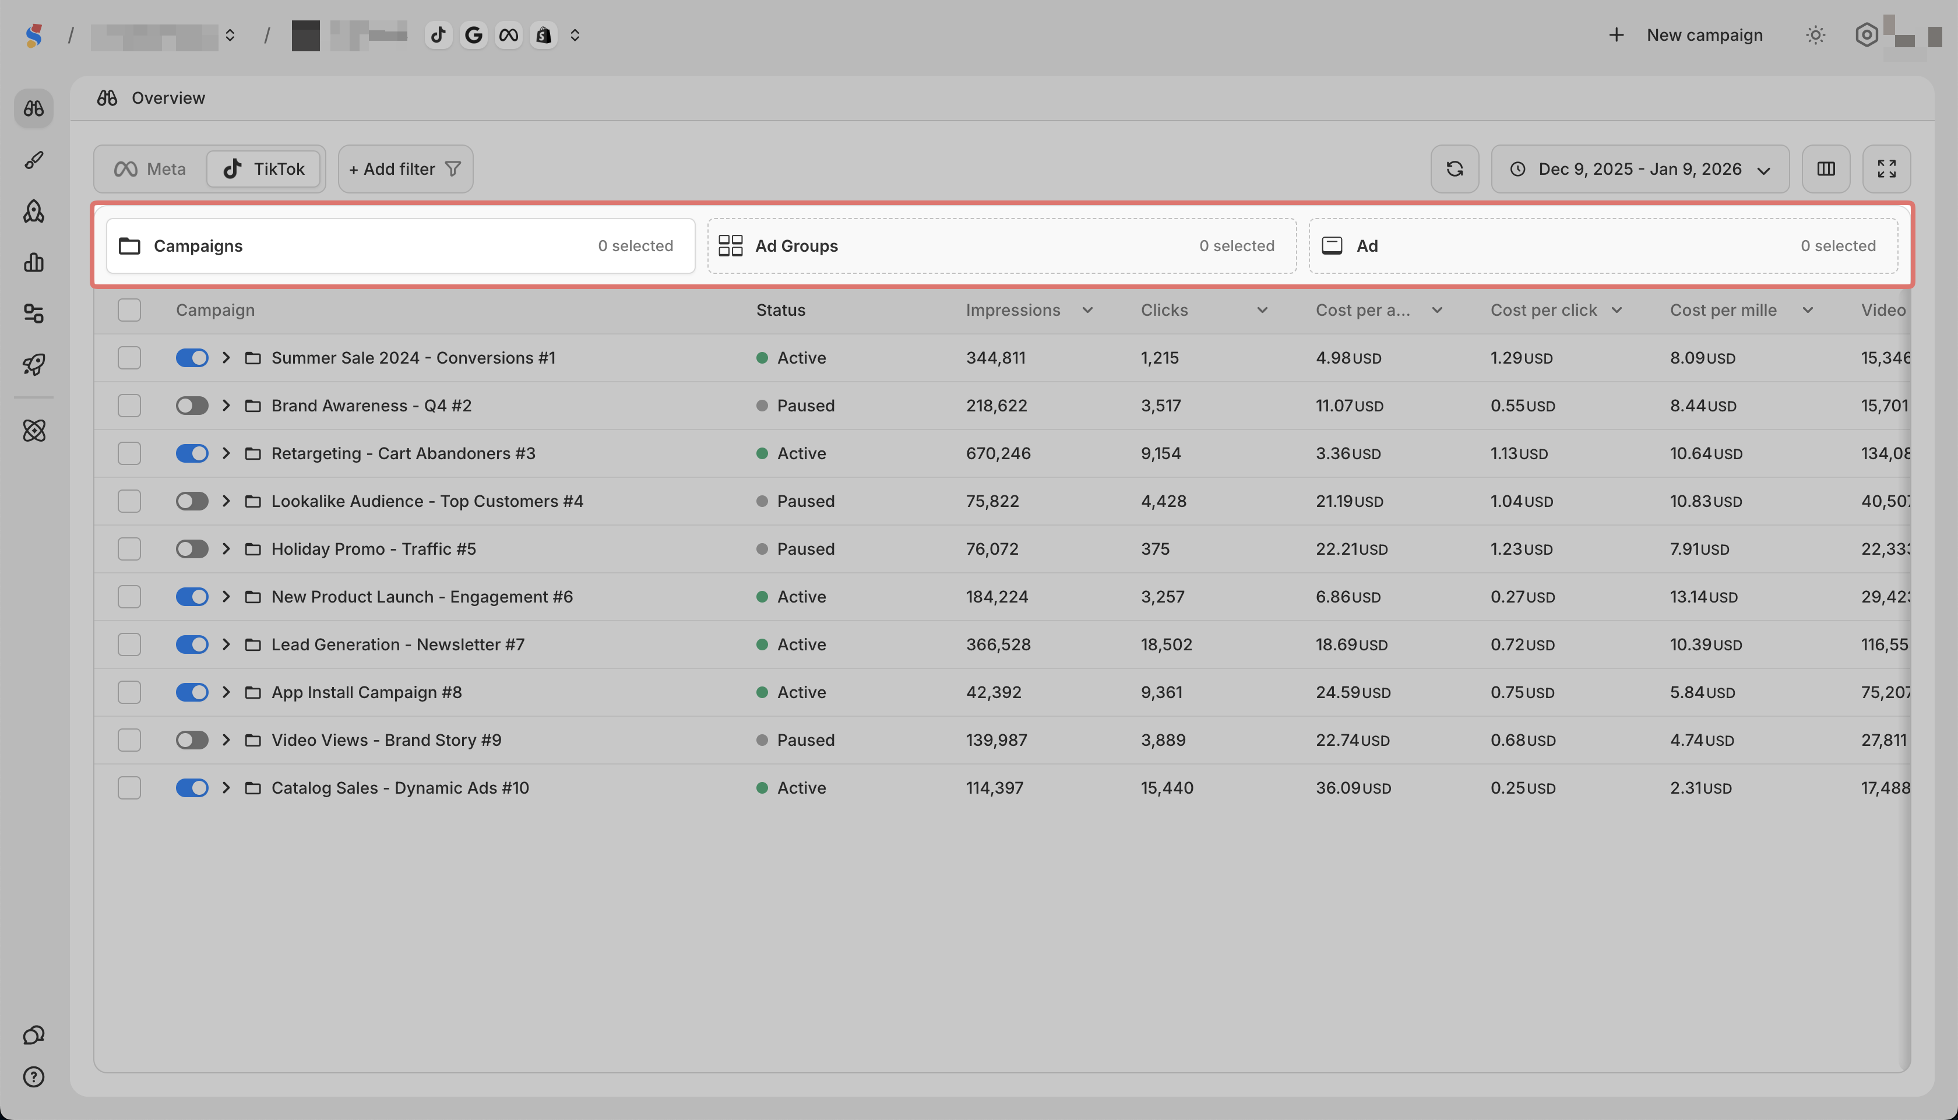This screenshot has width=1958, height=1120.
Task: Click the Add filter button
Action: click(x=404, y=168)
